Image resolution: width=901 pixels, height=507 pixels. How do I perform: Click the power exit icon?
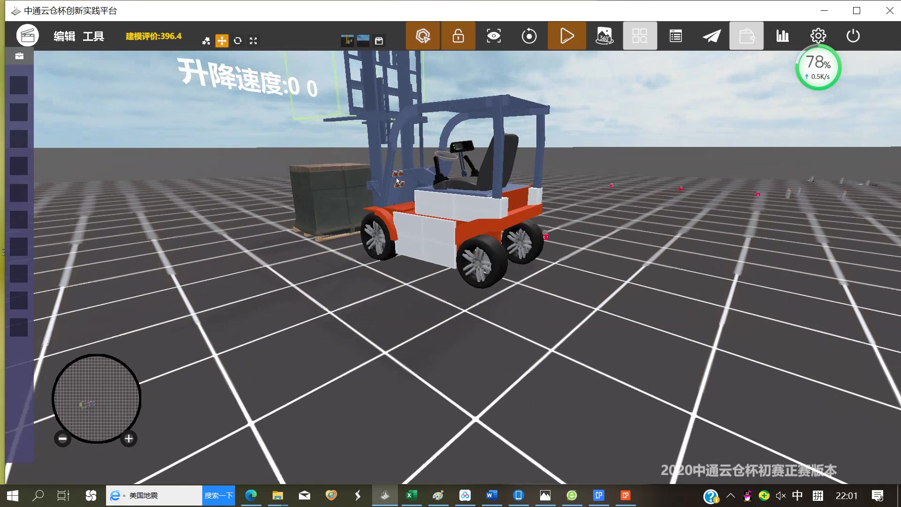(x=853, y=36)
